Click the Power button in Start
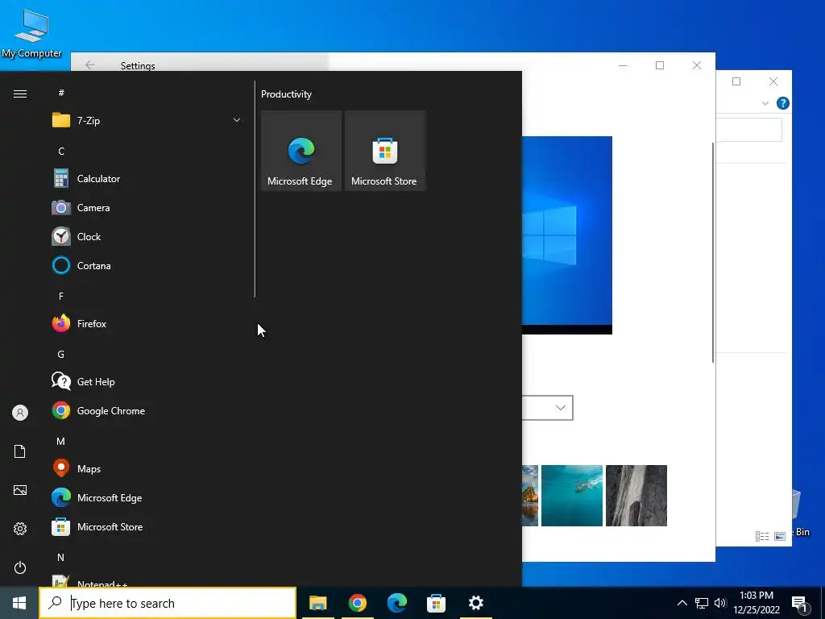This screenshot has width=825, height=619. [x=20, y=568]
